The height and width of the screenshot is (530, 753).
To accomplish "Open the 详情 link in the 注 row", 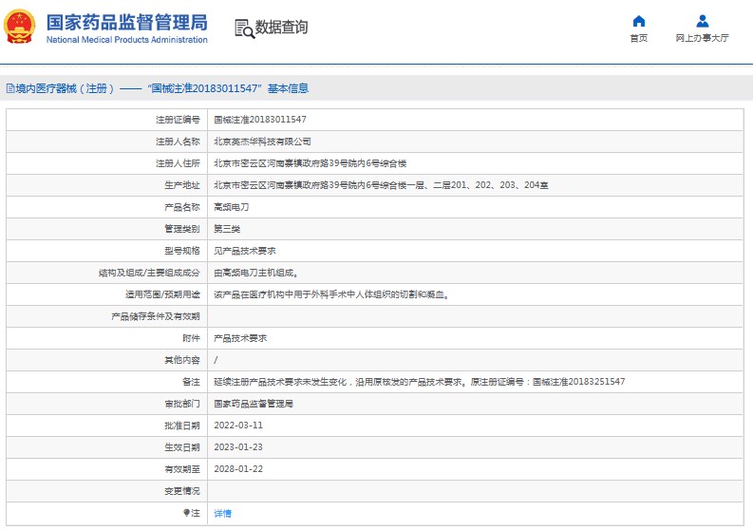I will click(x=222, y=513).
